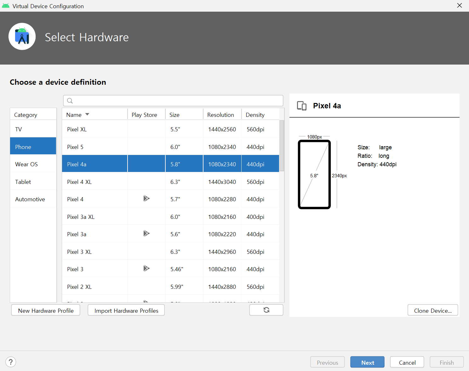Select the Pixel 4 device name
This screenshot has width=469, height=371.
click(75, 199)
